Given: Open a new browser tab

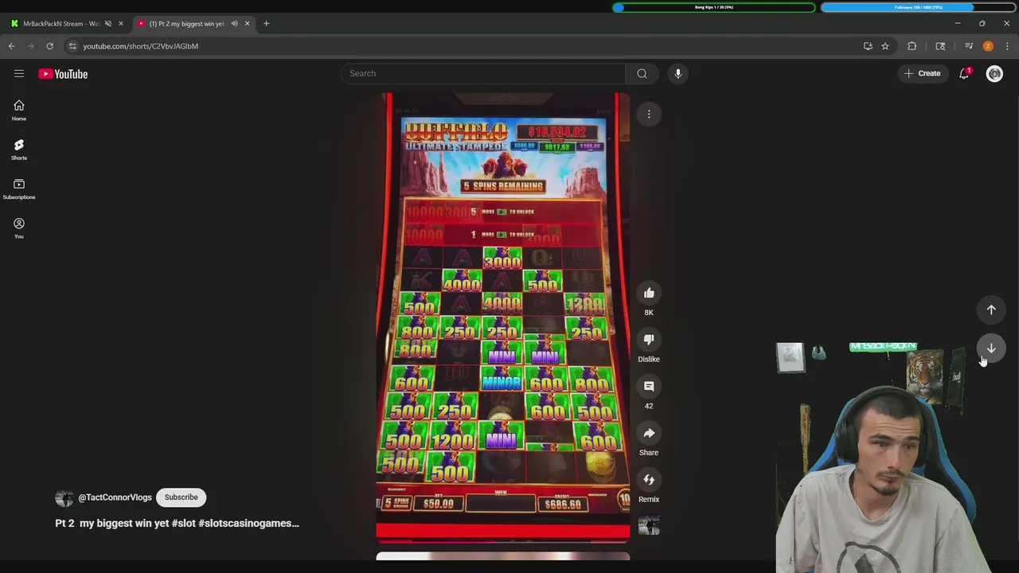Looking at the screenshot, I should click(266, 24).
